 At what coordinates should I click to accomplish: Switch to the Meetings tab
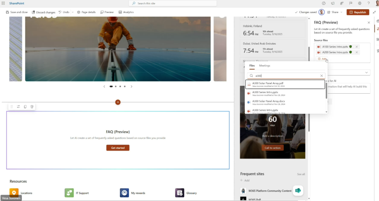[265, 66]
